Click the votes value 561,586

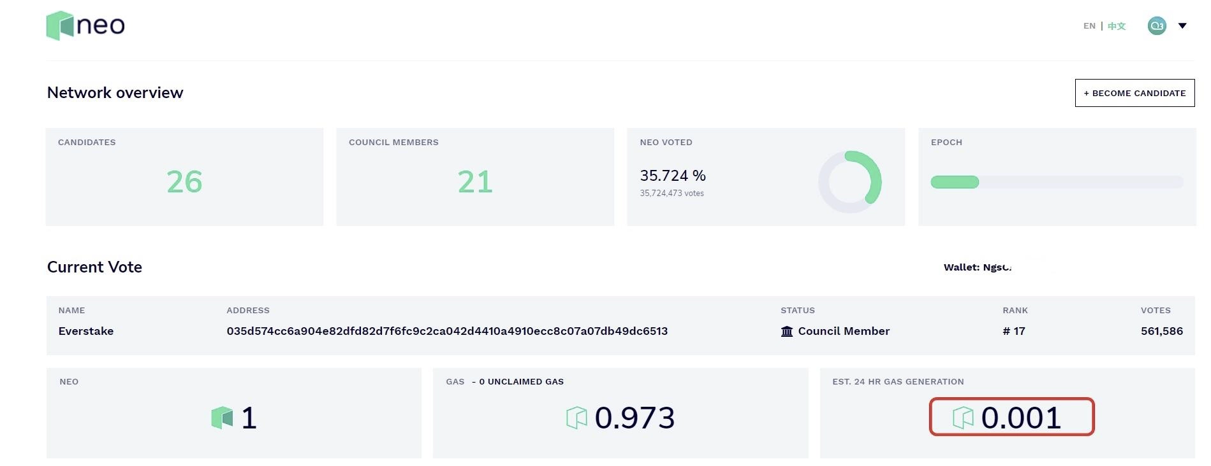(1162, 331)
